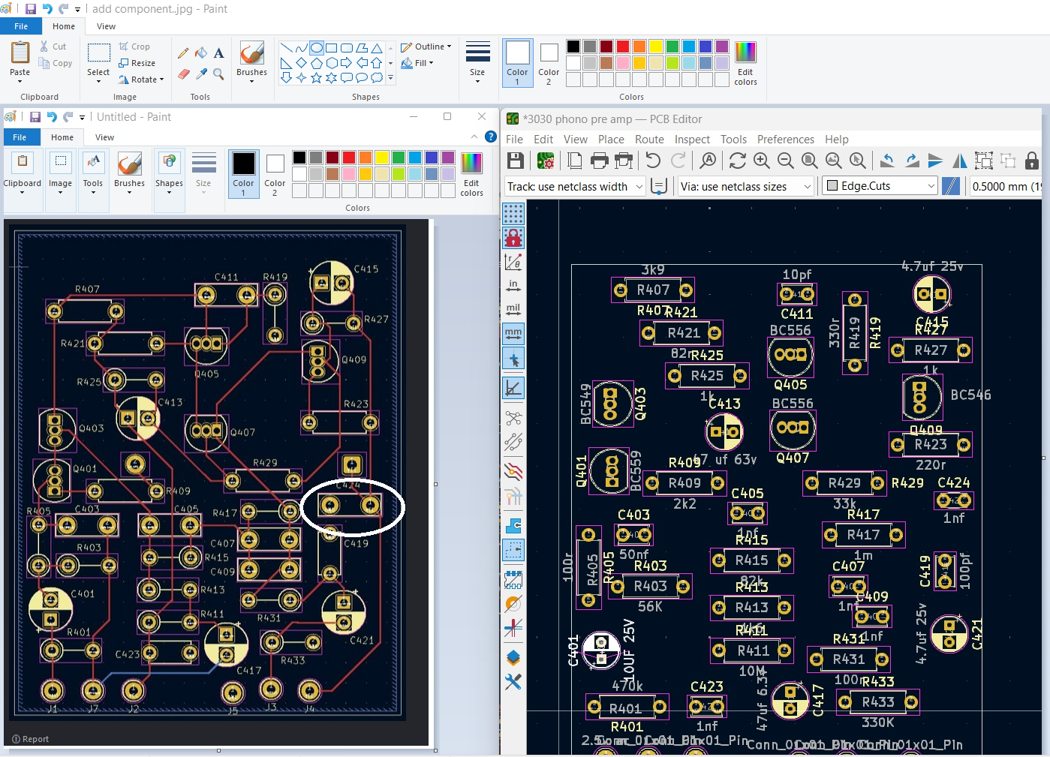1050x757 pixels.
Task: Toggle polar coordinates in PCB Editor sidebar
Action: [x=513, y=262]
